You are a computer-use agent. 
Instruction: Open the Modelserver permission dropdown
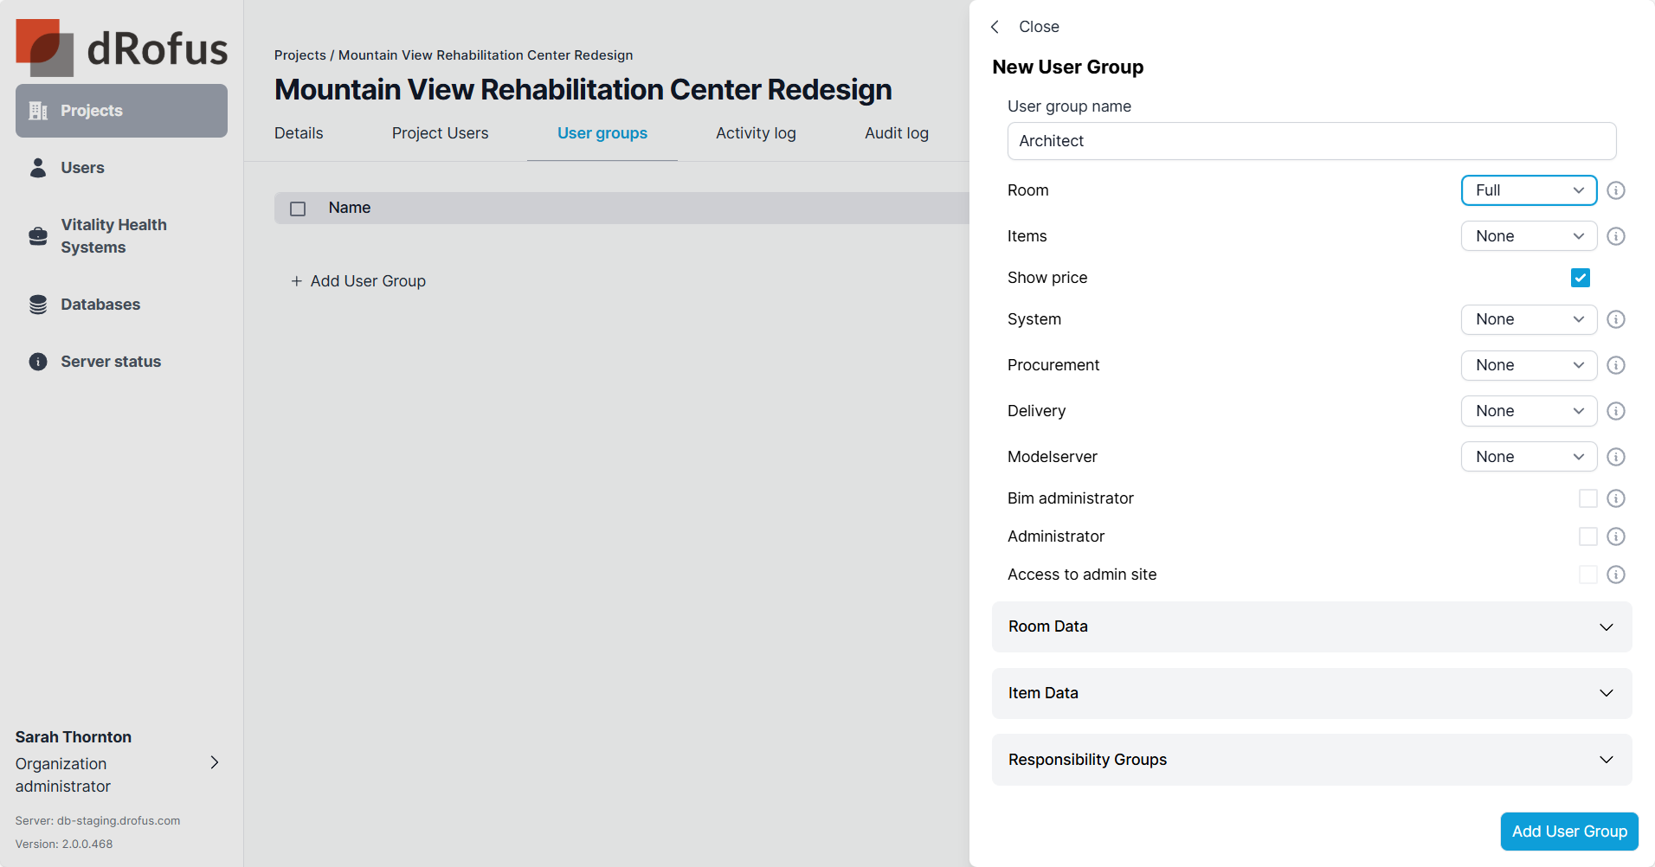(x=1528, y=457)
